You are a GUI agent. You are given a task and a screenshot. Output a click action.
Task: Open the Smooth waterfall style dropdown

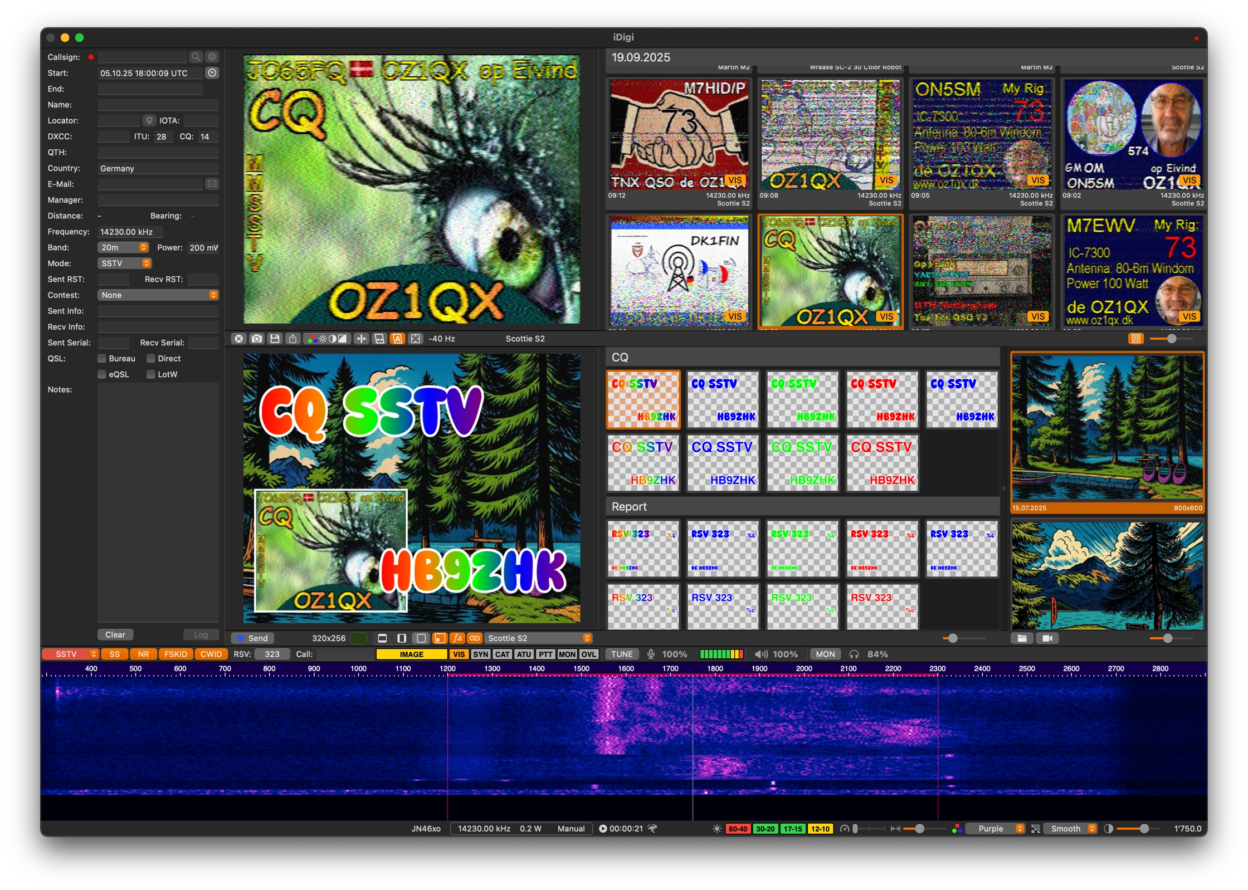pyautogui.click(x=1071, y=829)
